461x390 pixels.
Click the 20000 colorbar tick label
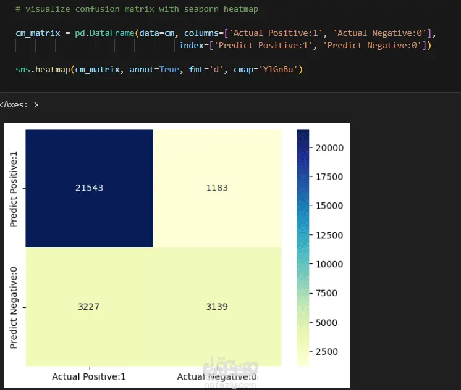329,148
